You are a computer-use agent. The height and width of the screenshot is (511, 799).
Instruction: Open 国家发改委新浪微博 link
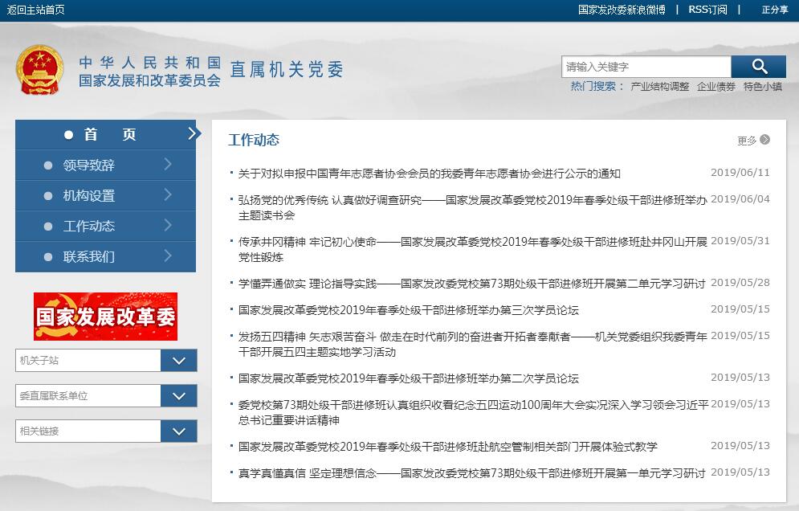pos(622,10)
